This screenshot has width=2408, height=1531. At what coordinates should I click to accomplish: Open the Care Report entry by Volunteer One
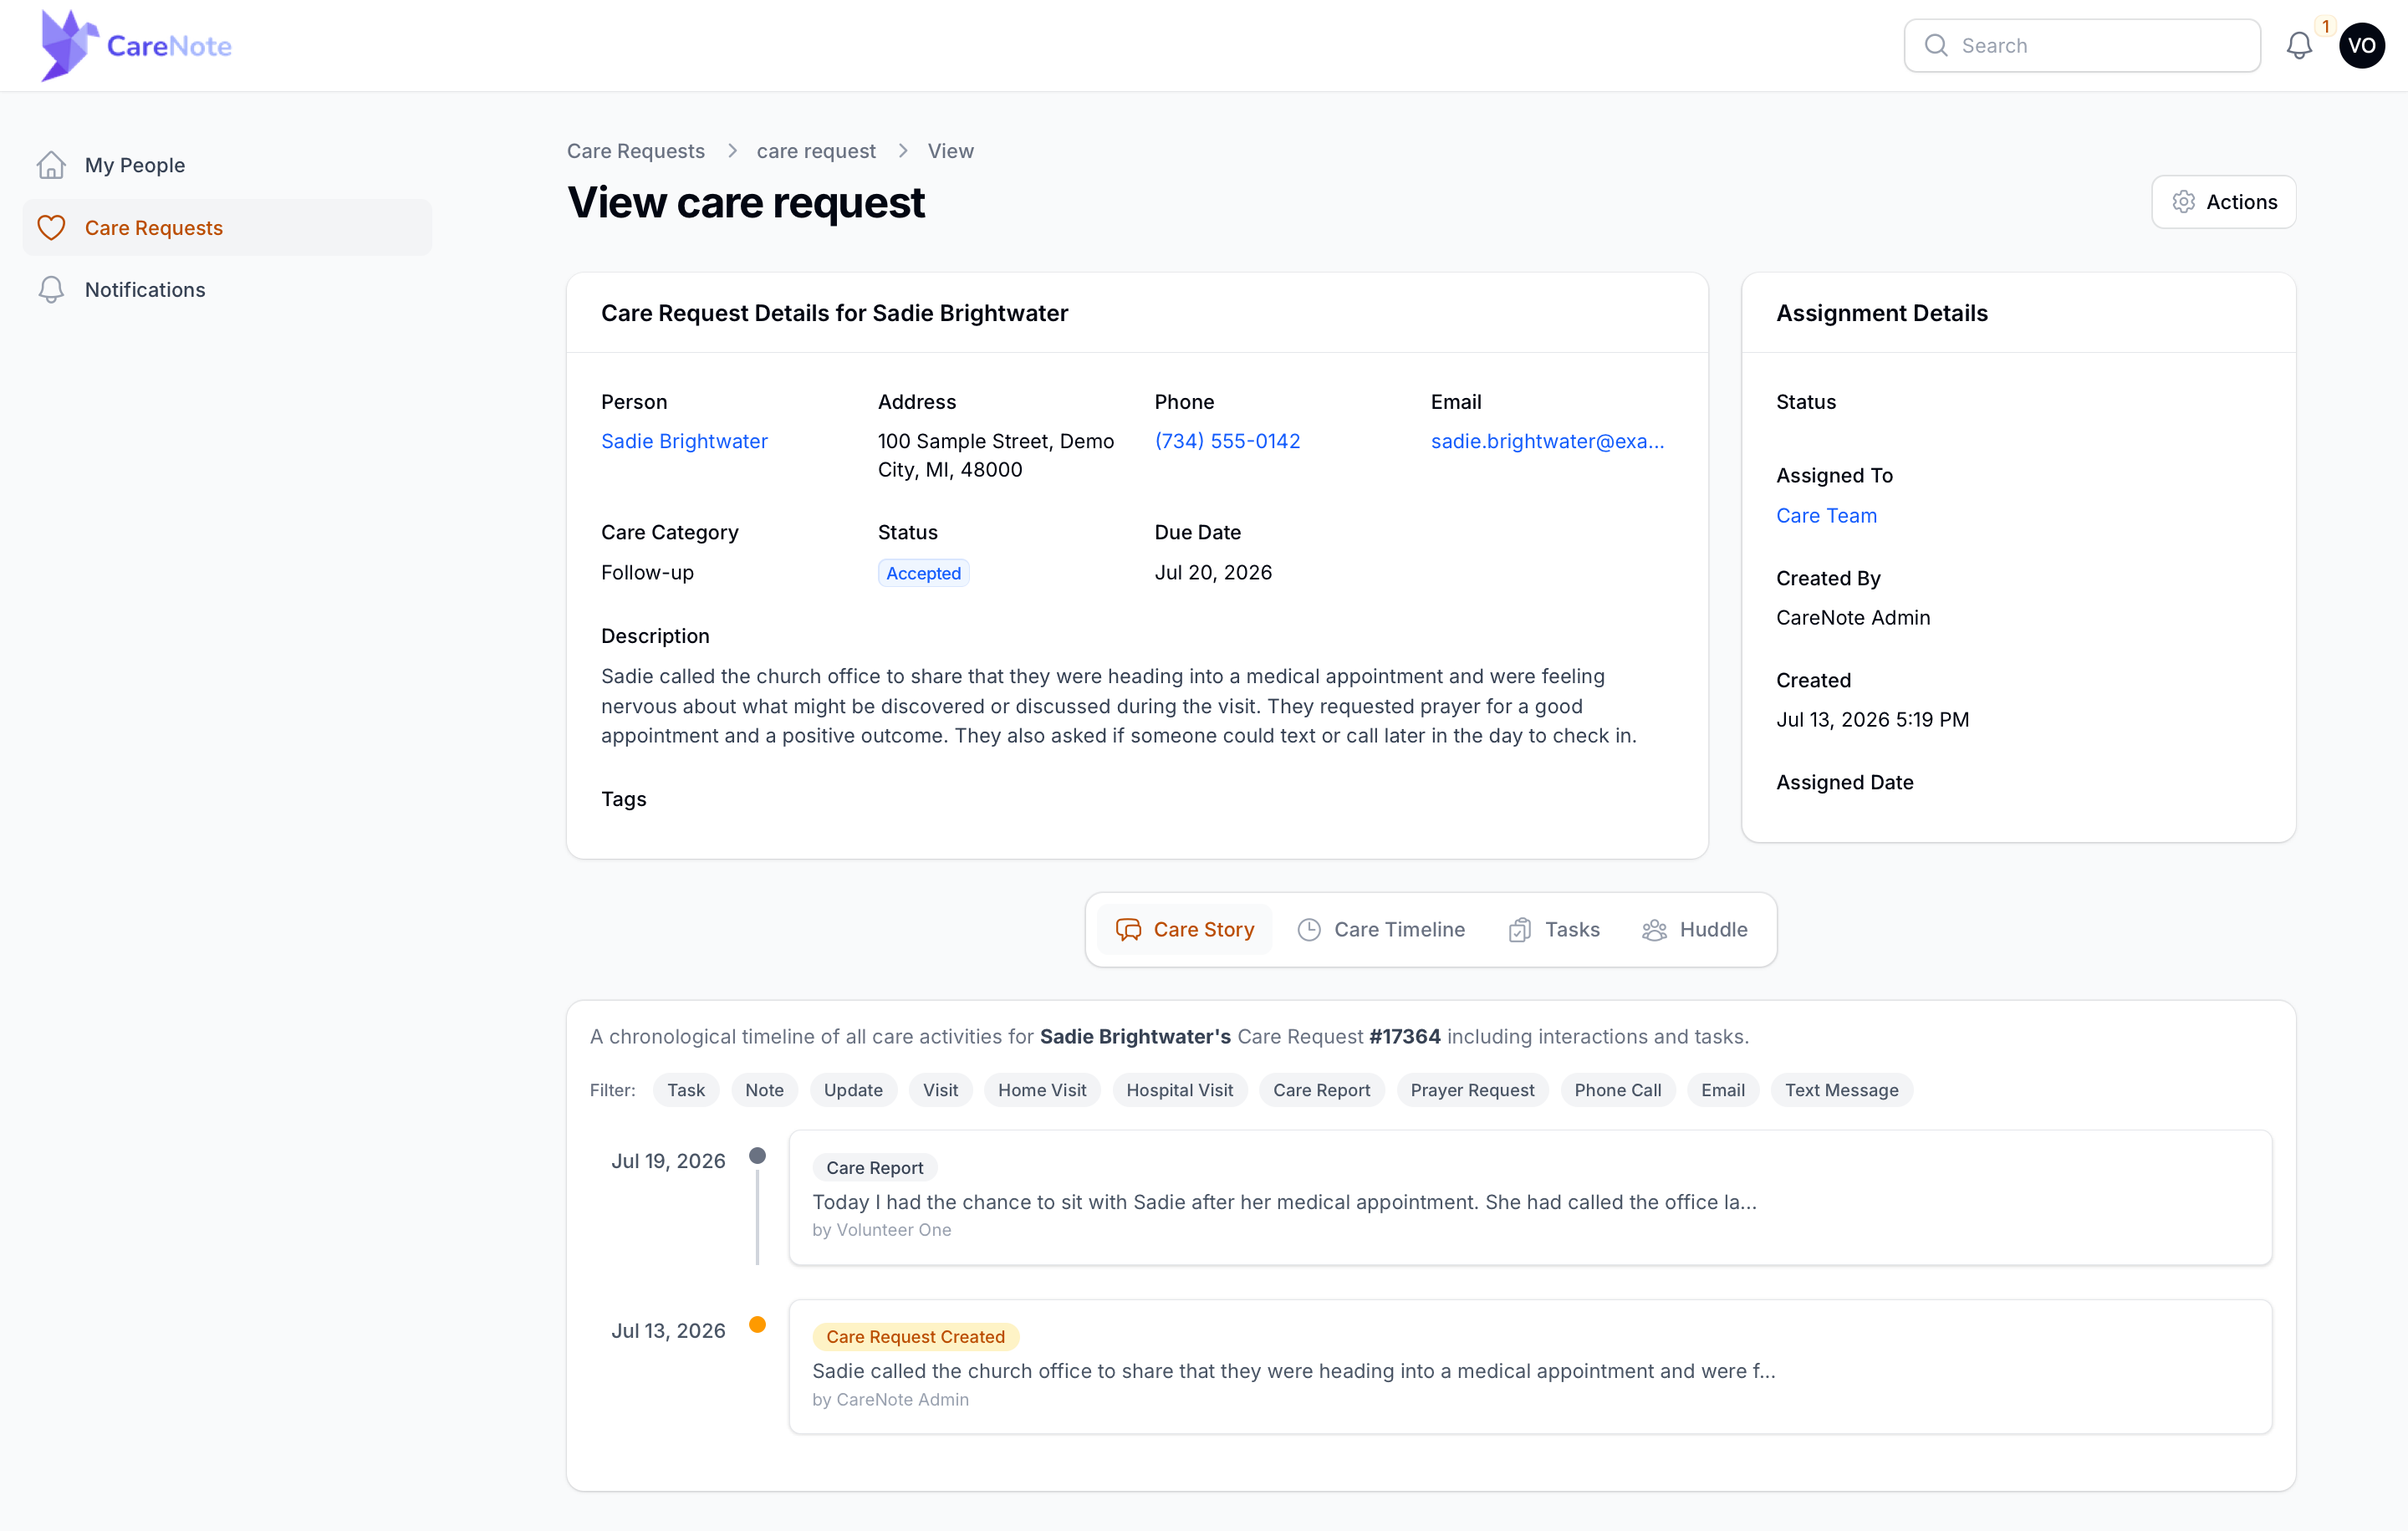tap(1530, 1197)
